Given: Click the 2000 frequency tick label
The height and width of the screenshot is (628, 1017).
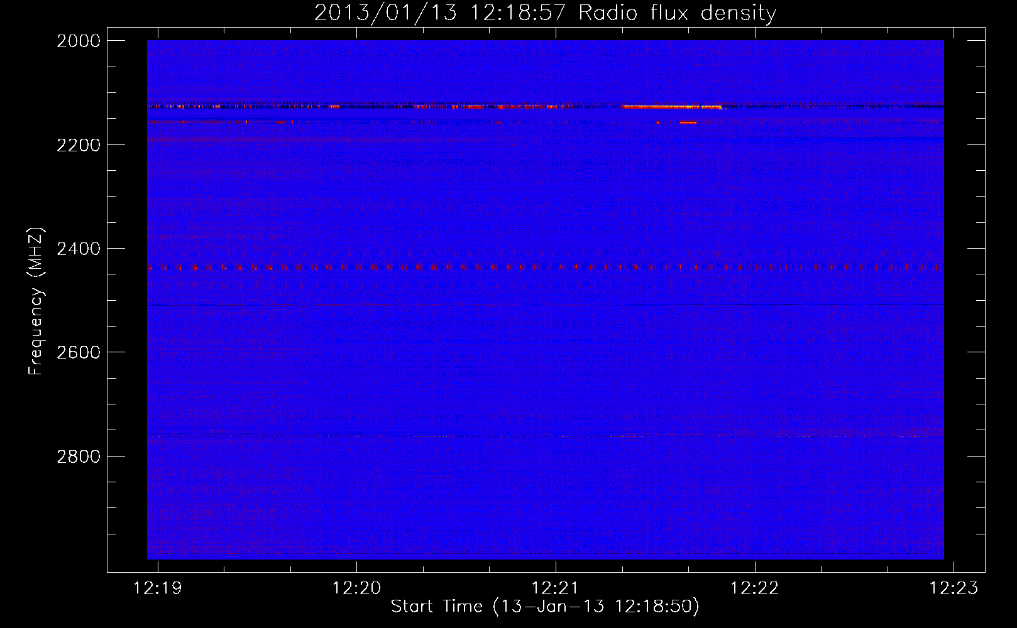Looking at the screenshot, I should 79,41.
